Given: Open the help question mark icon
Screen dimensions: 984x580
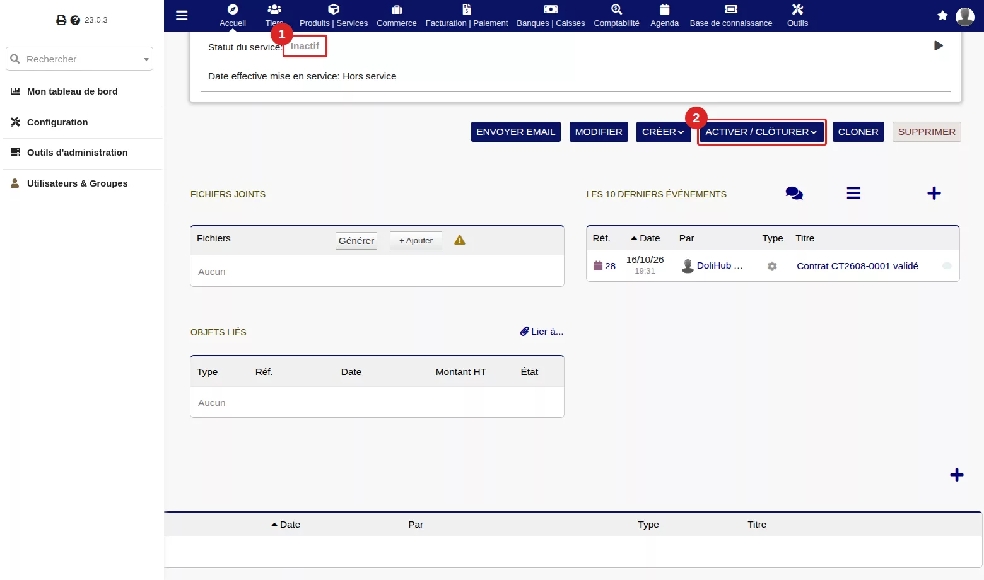Looking at the screenshot, I should 75,20.
